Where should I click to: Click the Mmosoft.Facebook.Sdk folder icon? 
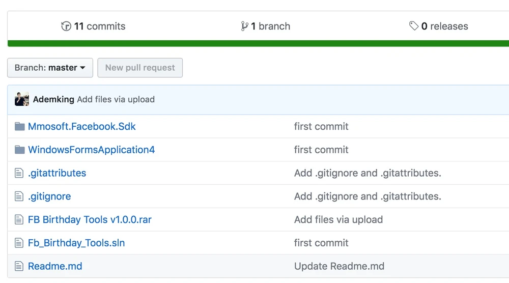pyautogui.click(x=20, y=127)
